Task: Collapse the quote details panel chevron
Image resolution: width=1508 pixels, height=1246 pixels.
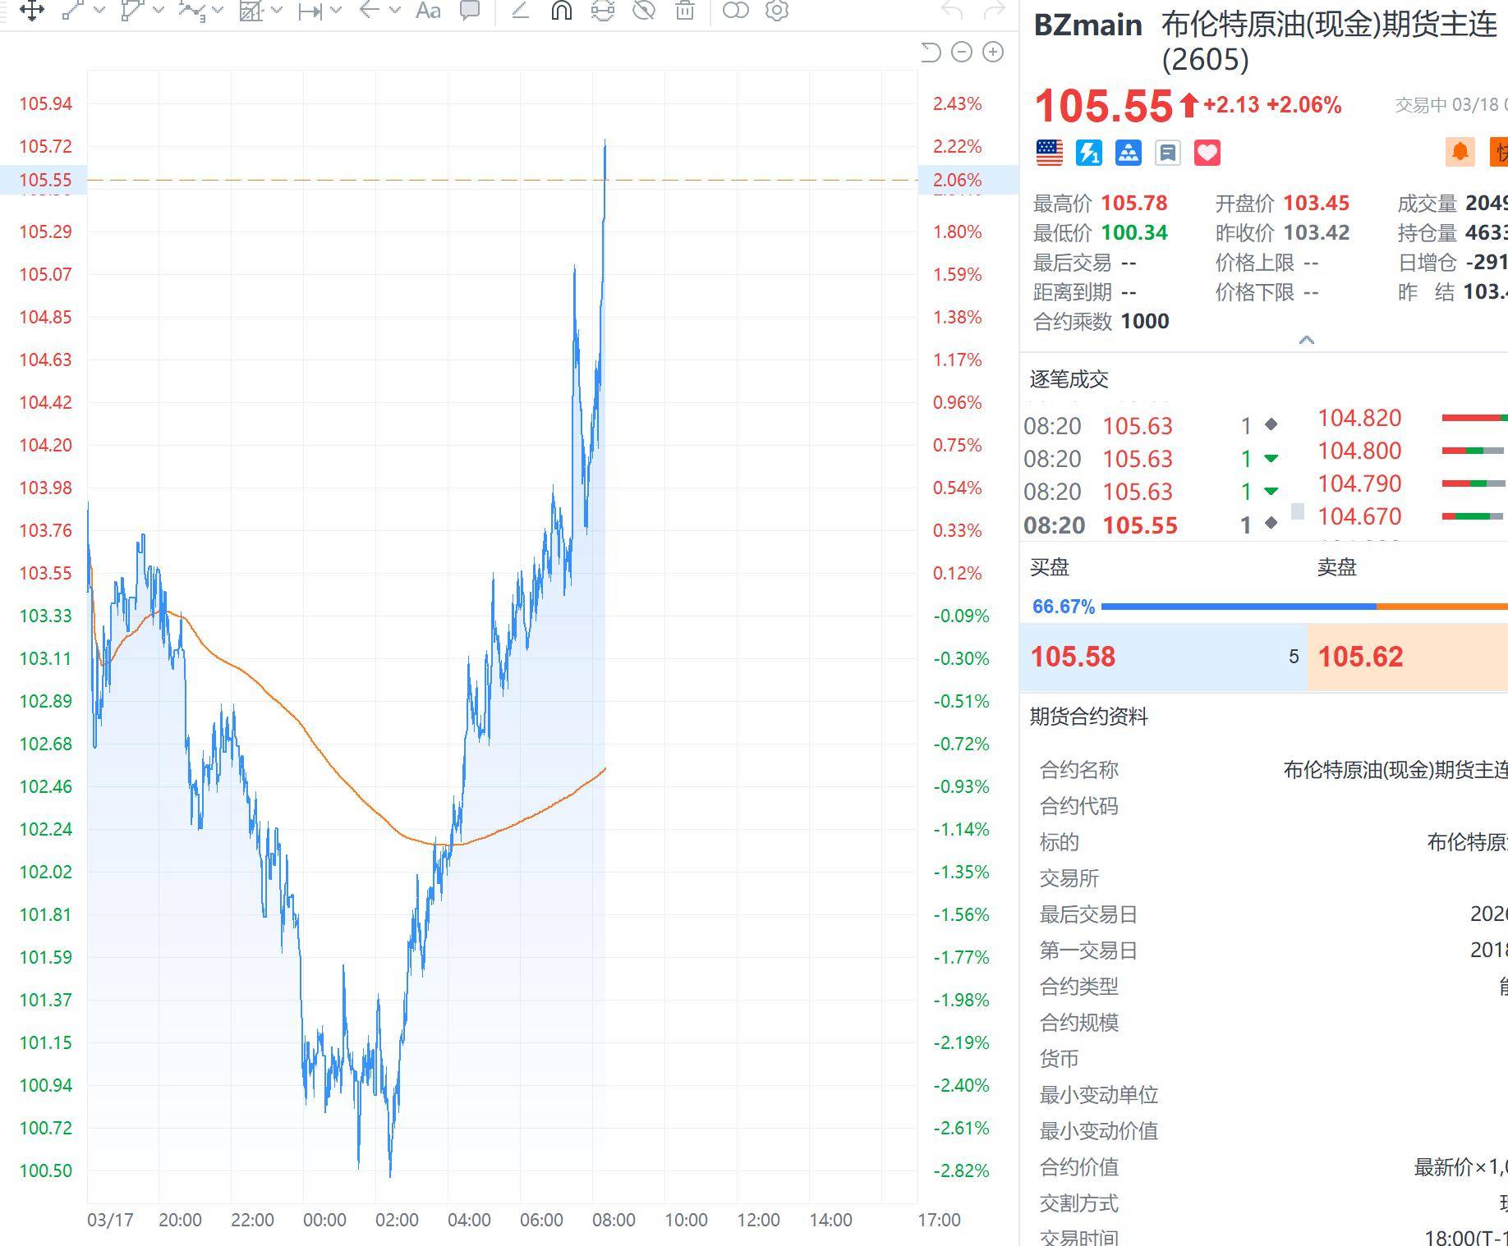Action: tap(1306, 340)
